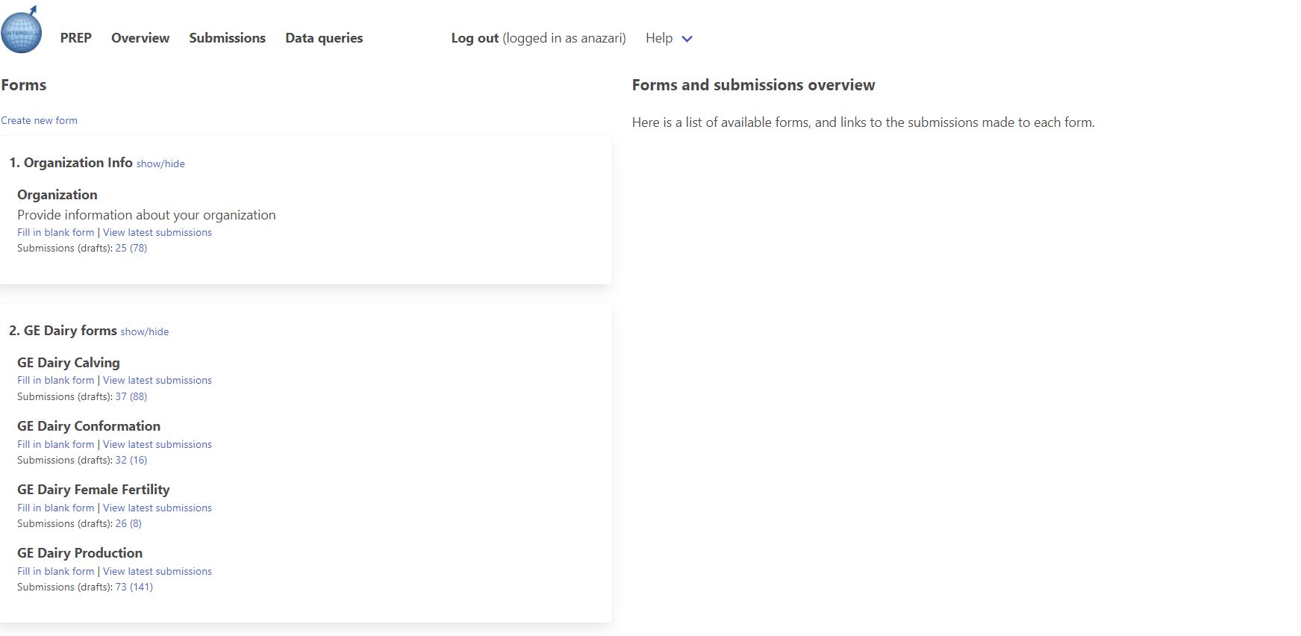
Task: View latest submissions for Organization
Action: tap(157, 232)
